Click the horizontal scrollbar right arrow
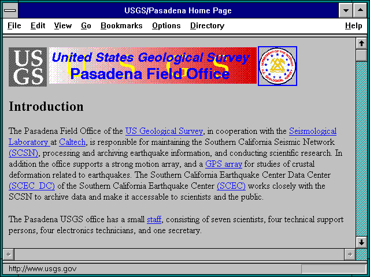Image resolution: width=370 pixels, height=277 pixels. (x=350, y=254)
